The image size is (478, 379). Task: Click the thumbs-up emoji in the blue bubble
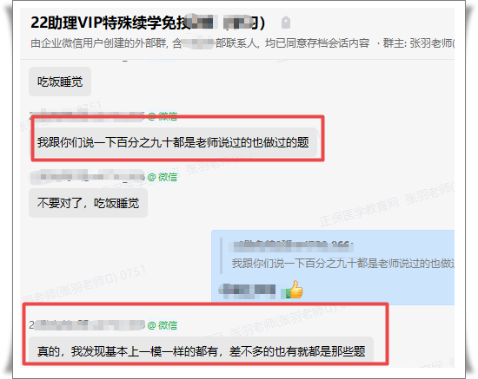(292, 290)
